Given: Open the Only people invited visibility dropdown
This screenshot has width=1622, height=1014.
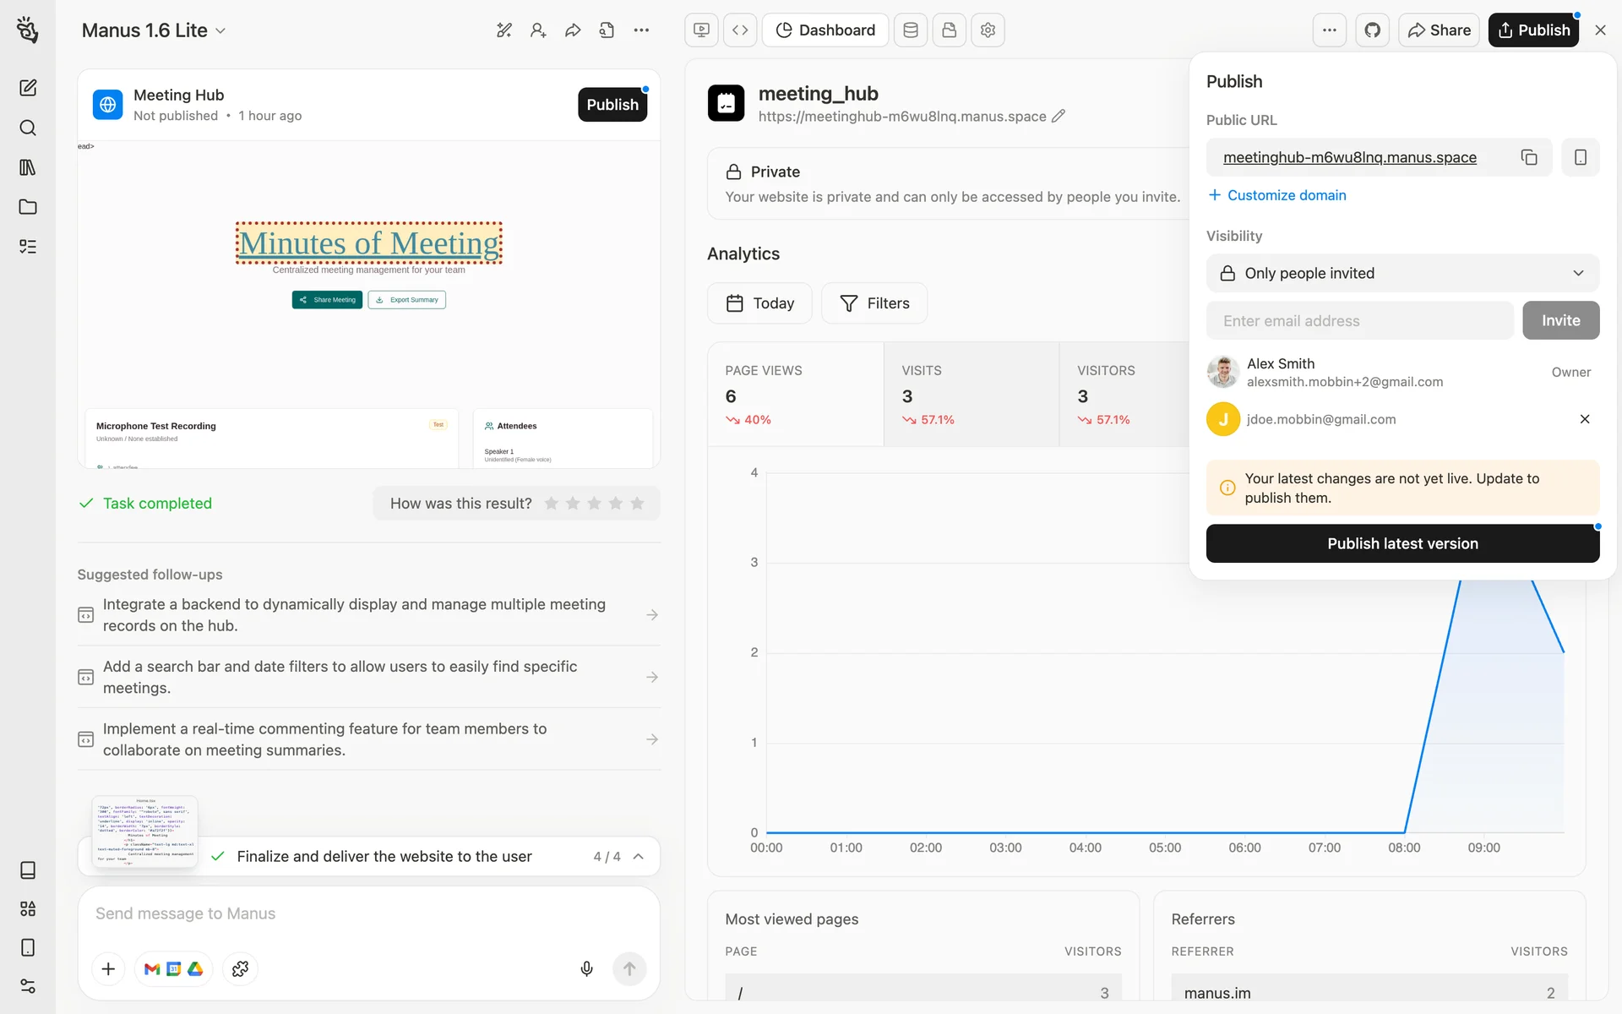Looking at the screenshot, I should tap(1402, 273).
